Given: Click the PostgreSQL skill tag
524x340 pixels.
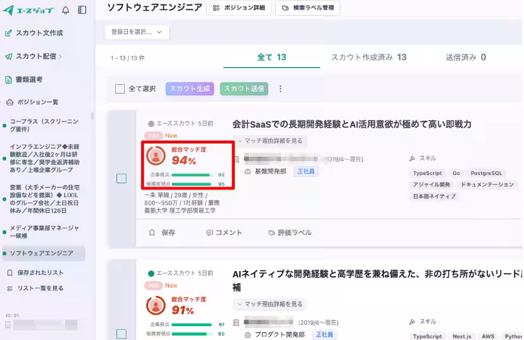Looking at the screenshot, I should (486, 173).
